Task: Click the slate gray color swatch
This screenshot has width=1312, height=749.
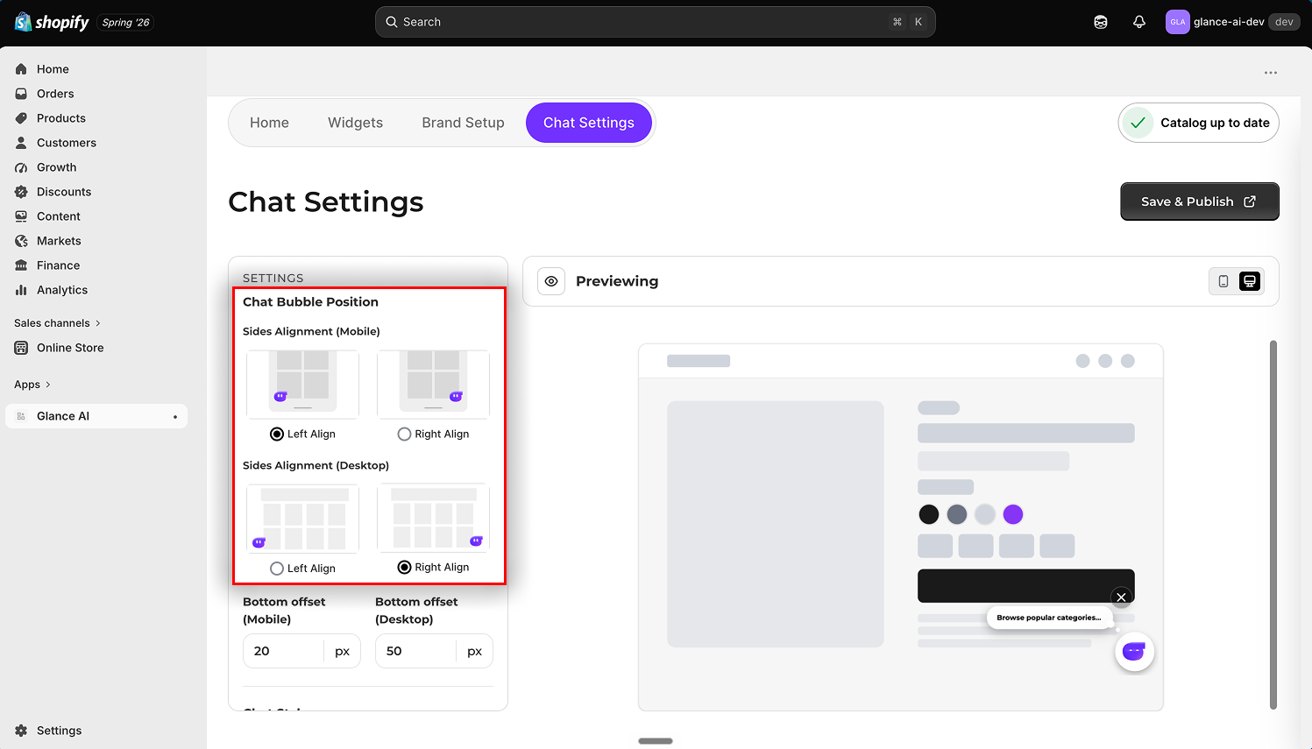Action: (957, 514)
